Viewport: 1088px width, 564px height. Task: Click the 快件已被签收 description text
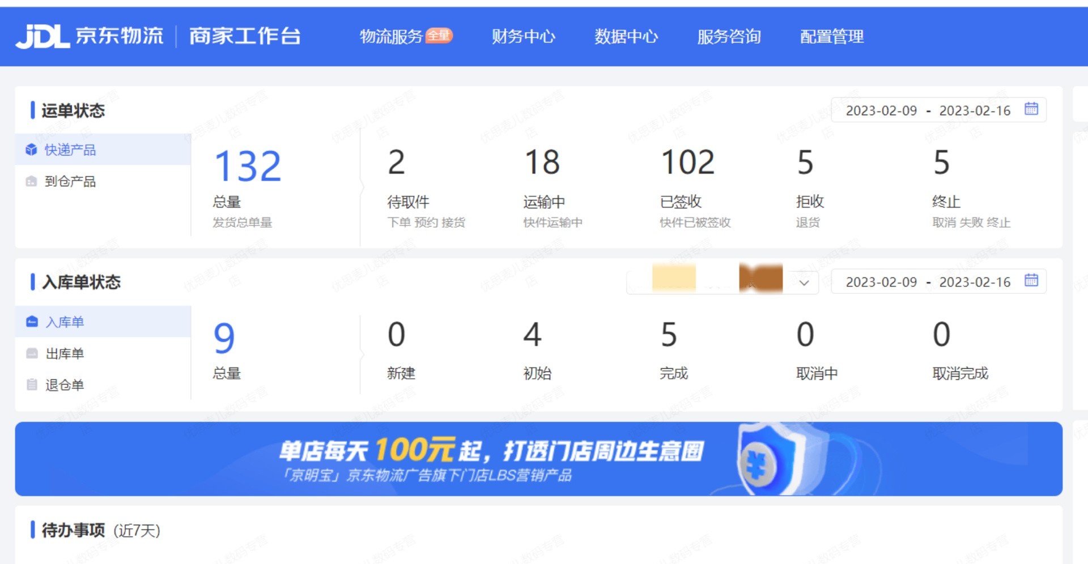(695, 223)
